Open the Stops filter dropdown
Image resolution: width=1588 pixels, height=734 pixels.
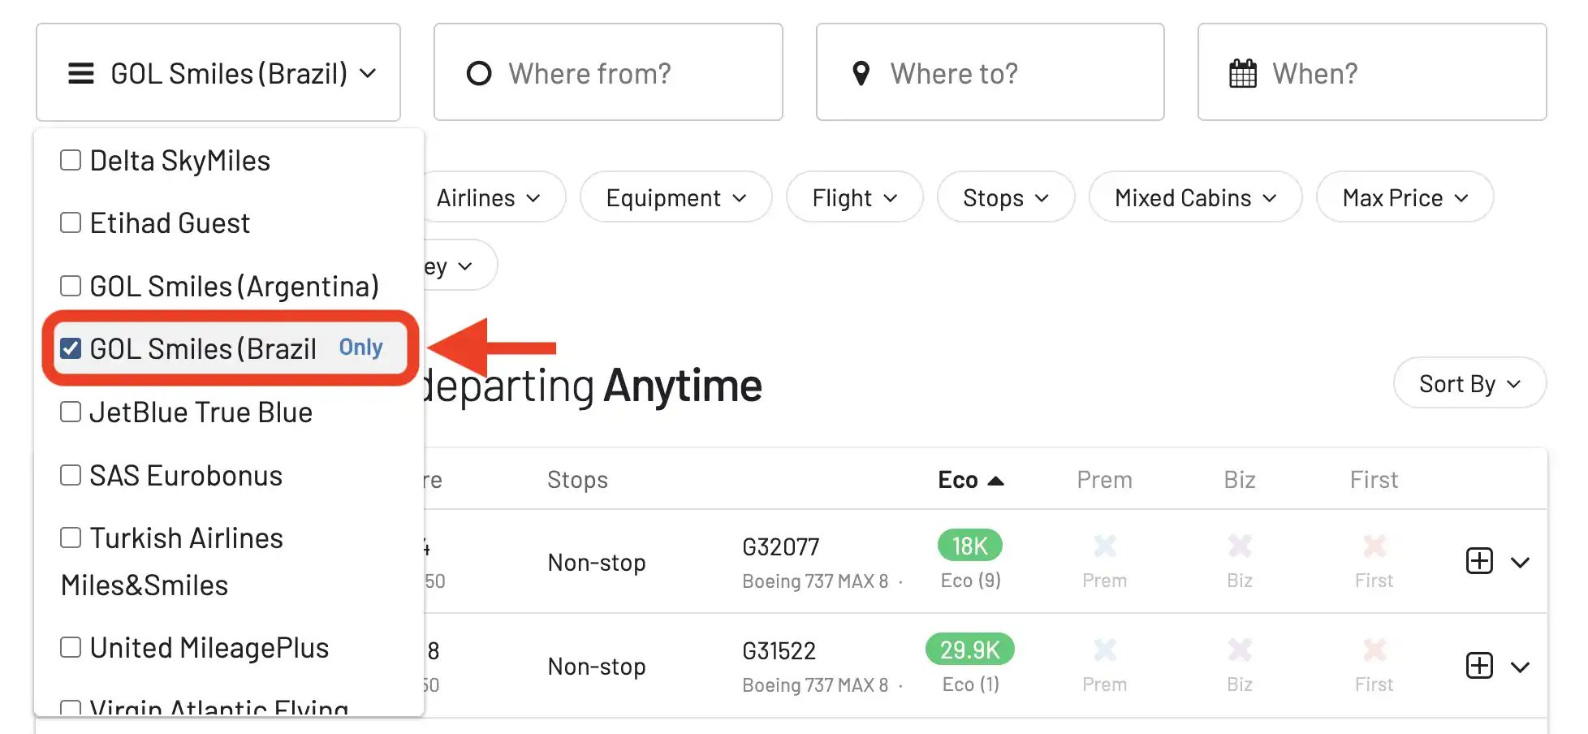click(1006, 197)
